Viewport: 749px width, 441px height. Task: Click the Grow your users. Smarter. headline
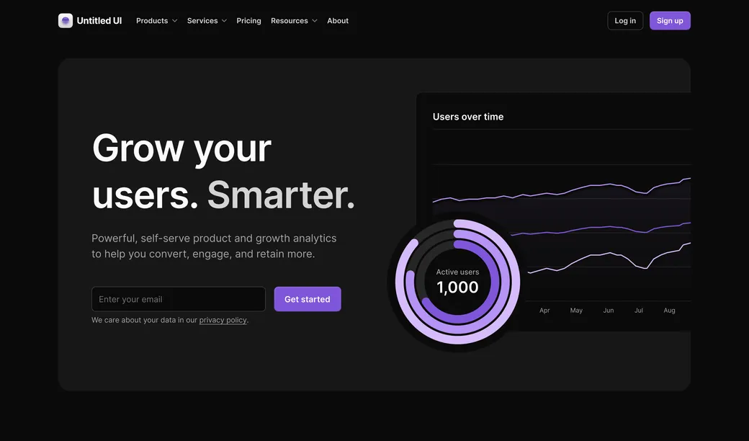pos(223,171)
